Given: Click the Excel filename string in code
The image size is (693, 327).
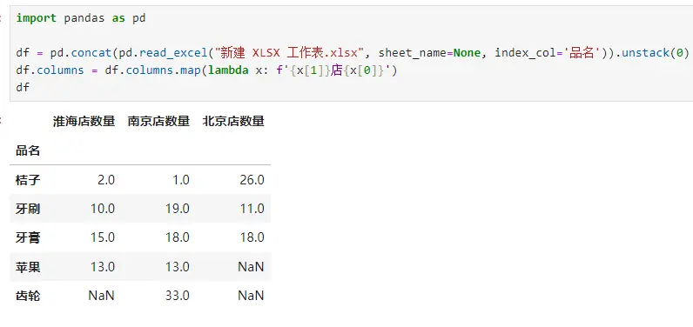Looking at the screenshot, I should [286, 53].
